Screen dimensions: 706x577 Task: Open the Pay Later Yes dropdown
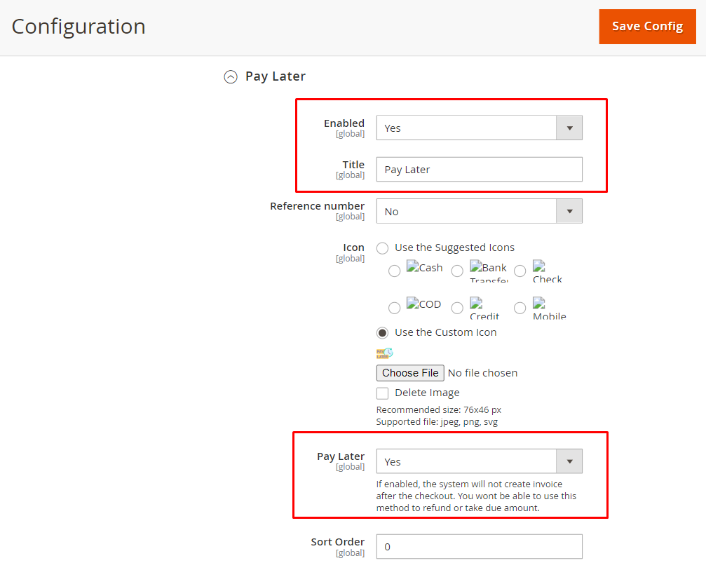(x=479, y=461)
